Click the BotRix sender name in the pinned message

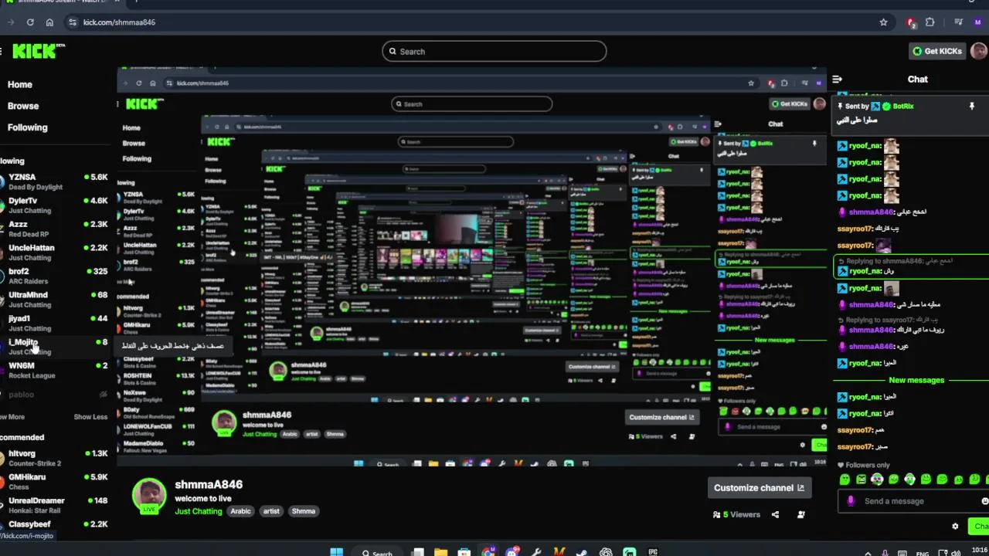pos(903,107)
